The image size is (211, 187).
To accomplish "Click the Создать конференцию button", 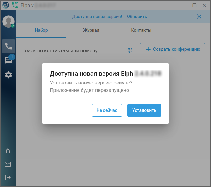I will point(173,49).
